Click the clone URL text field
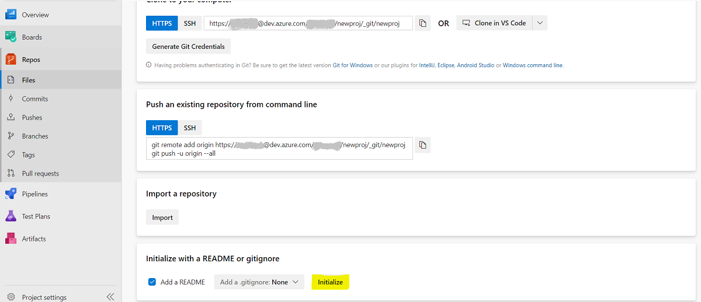Viewport: 701px width, 302px height. coord(308,23)
